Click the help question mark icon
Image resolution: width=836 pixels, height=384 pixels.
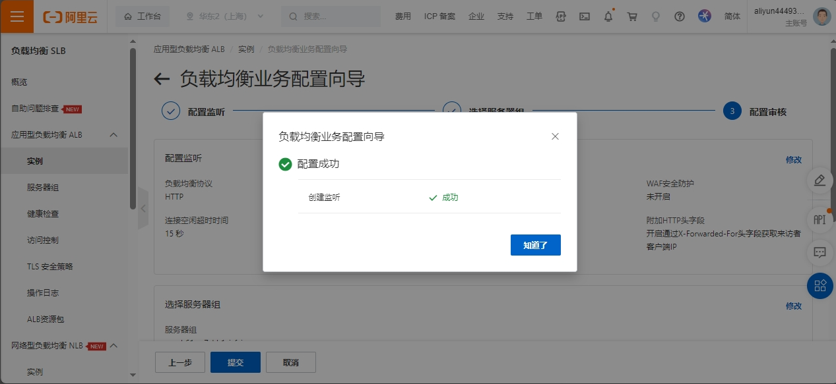point(680,16)
